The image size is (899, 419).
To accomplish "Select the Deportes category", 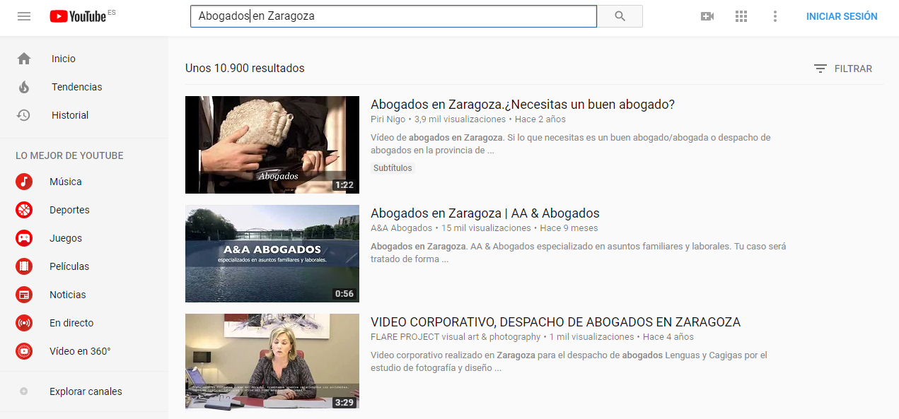I will 68,210.
